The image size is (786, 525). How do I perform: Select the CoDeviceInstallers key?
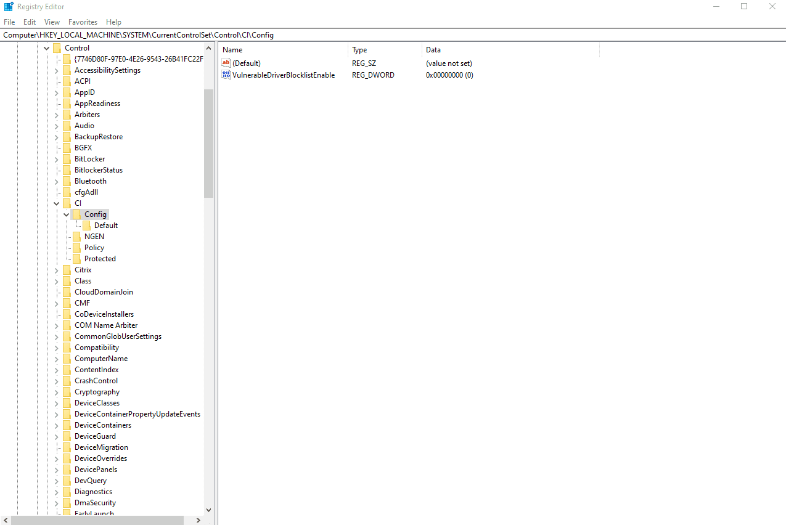pyautogui.click(x=104, y=314)
